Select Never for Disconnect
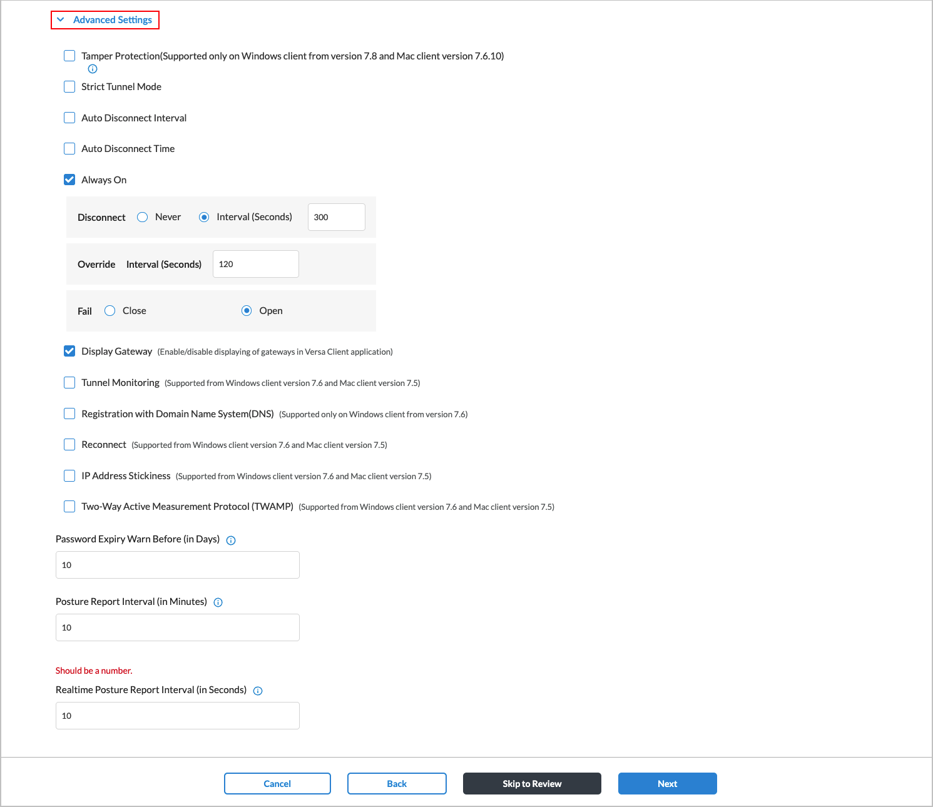 click(x=142, y=216)
